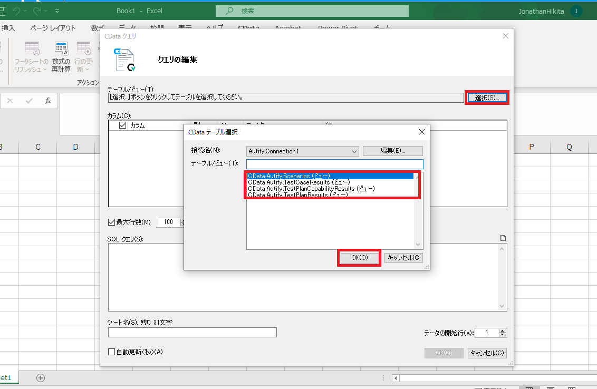Viewport: 597px width, 389px height.
Task: Click OK(O) in table selection dialog
Action: point(360,258)
